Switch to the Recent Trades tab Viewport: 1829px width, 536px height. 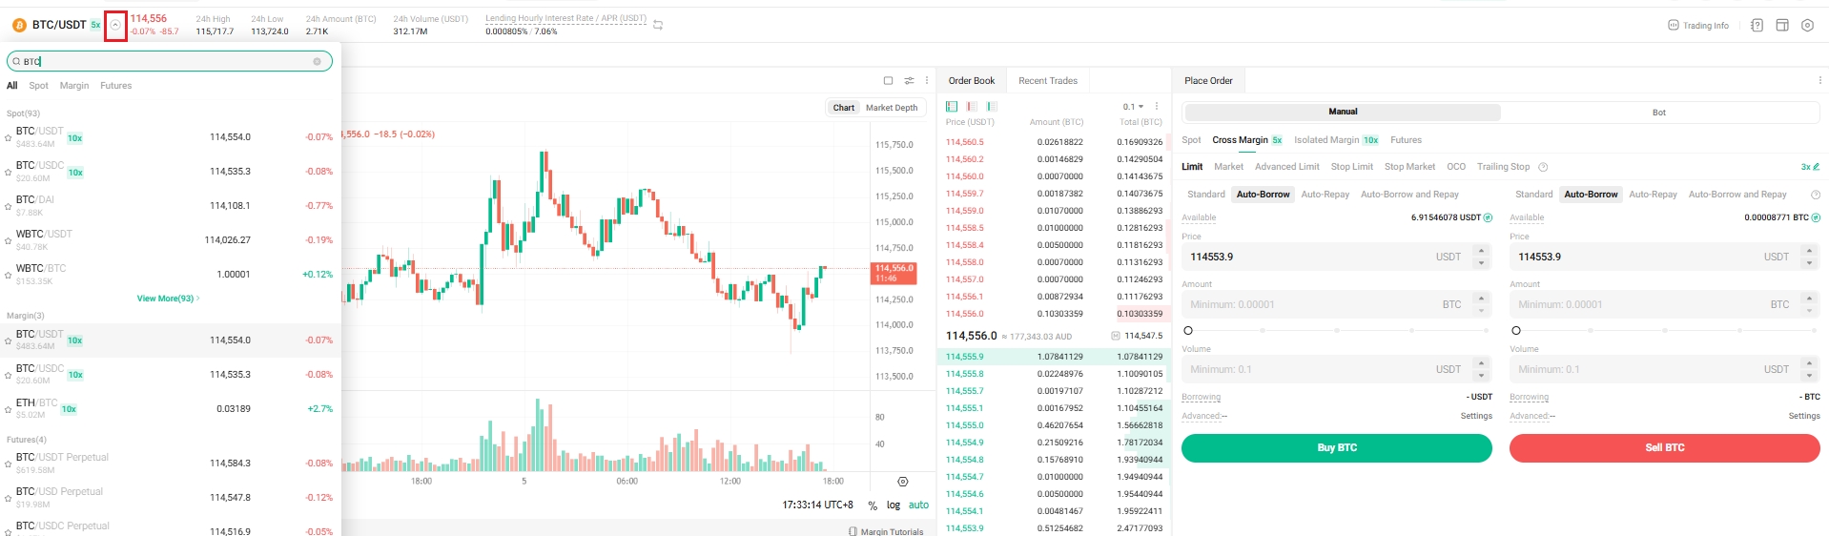1047,81
